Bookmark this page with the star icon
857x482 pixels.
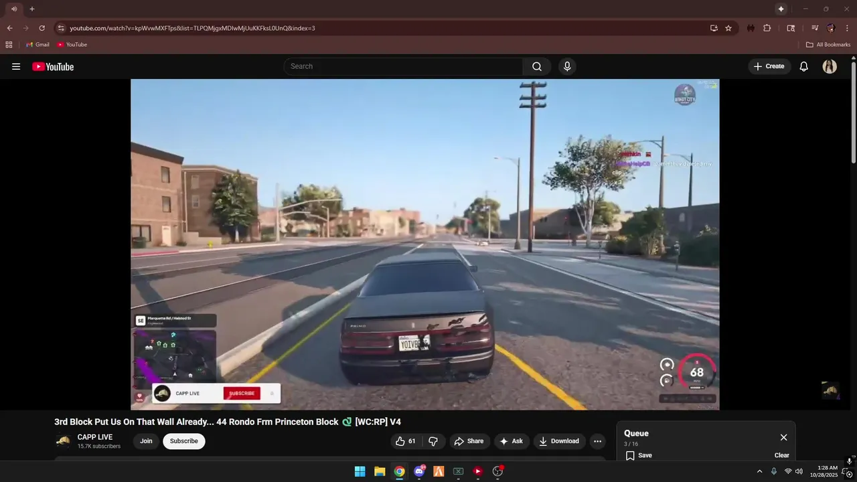click(728, 28)
